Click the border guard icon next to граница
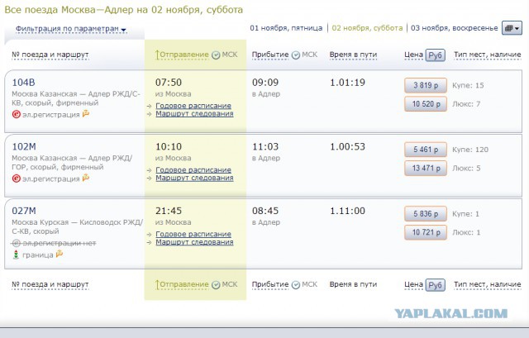 [16, 255]
